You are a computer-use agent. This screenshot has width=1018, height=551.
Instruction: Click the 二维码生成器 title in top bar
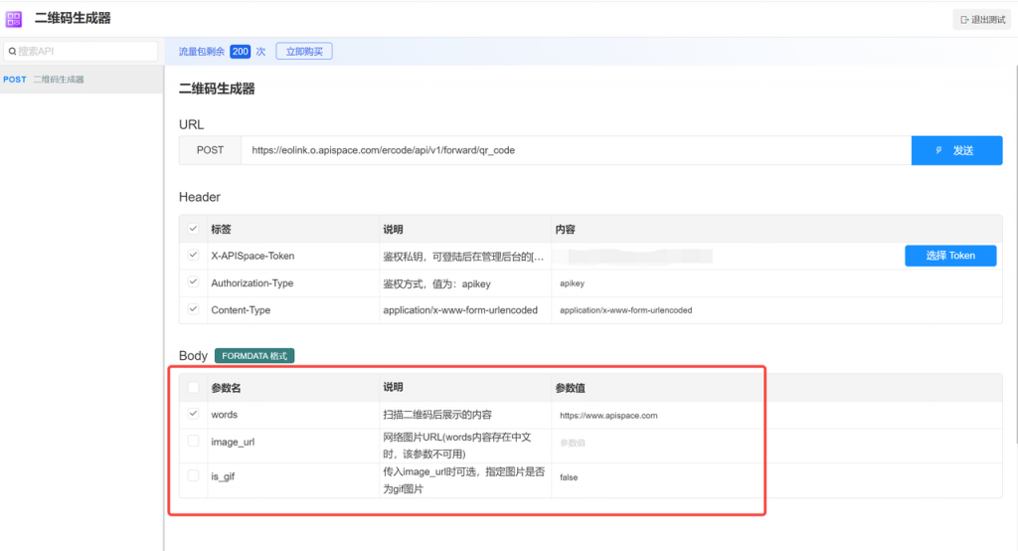point(73,18)
